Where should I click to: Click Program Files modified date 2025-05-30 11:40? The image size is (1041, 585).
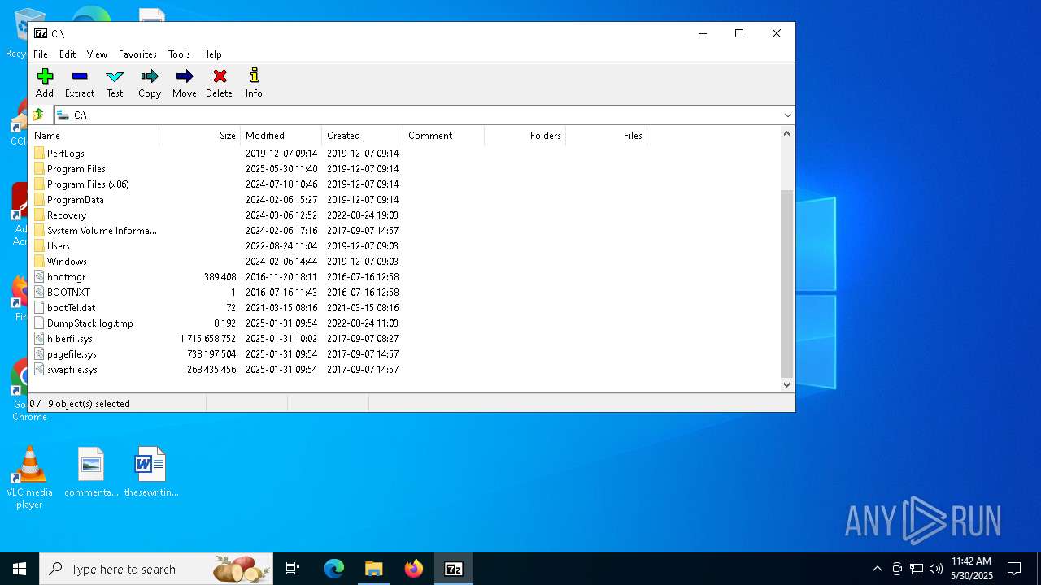click(281, 168)
